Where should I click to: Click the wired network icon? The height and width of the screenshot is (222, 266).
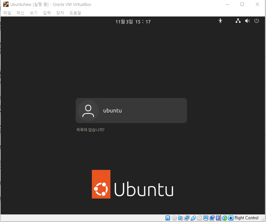(238, 21)
